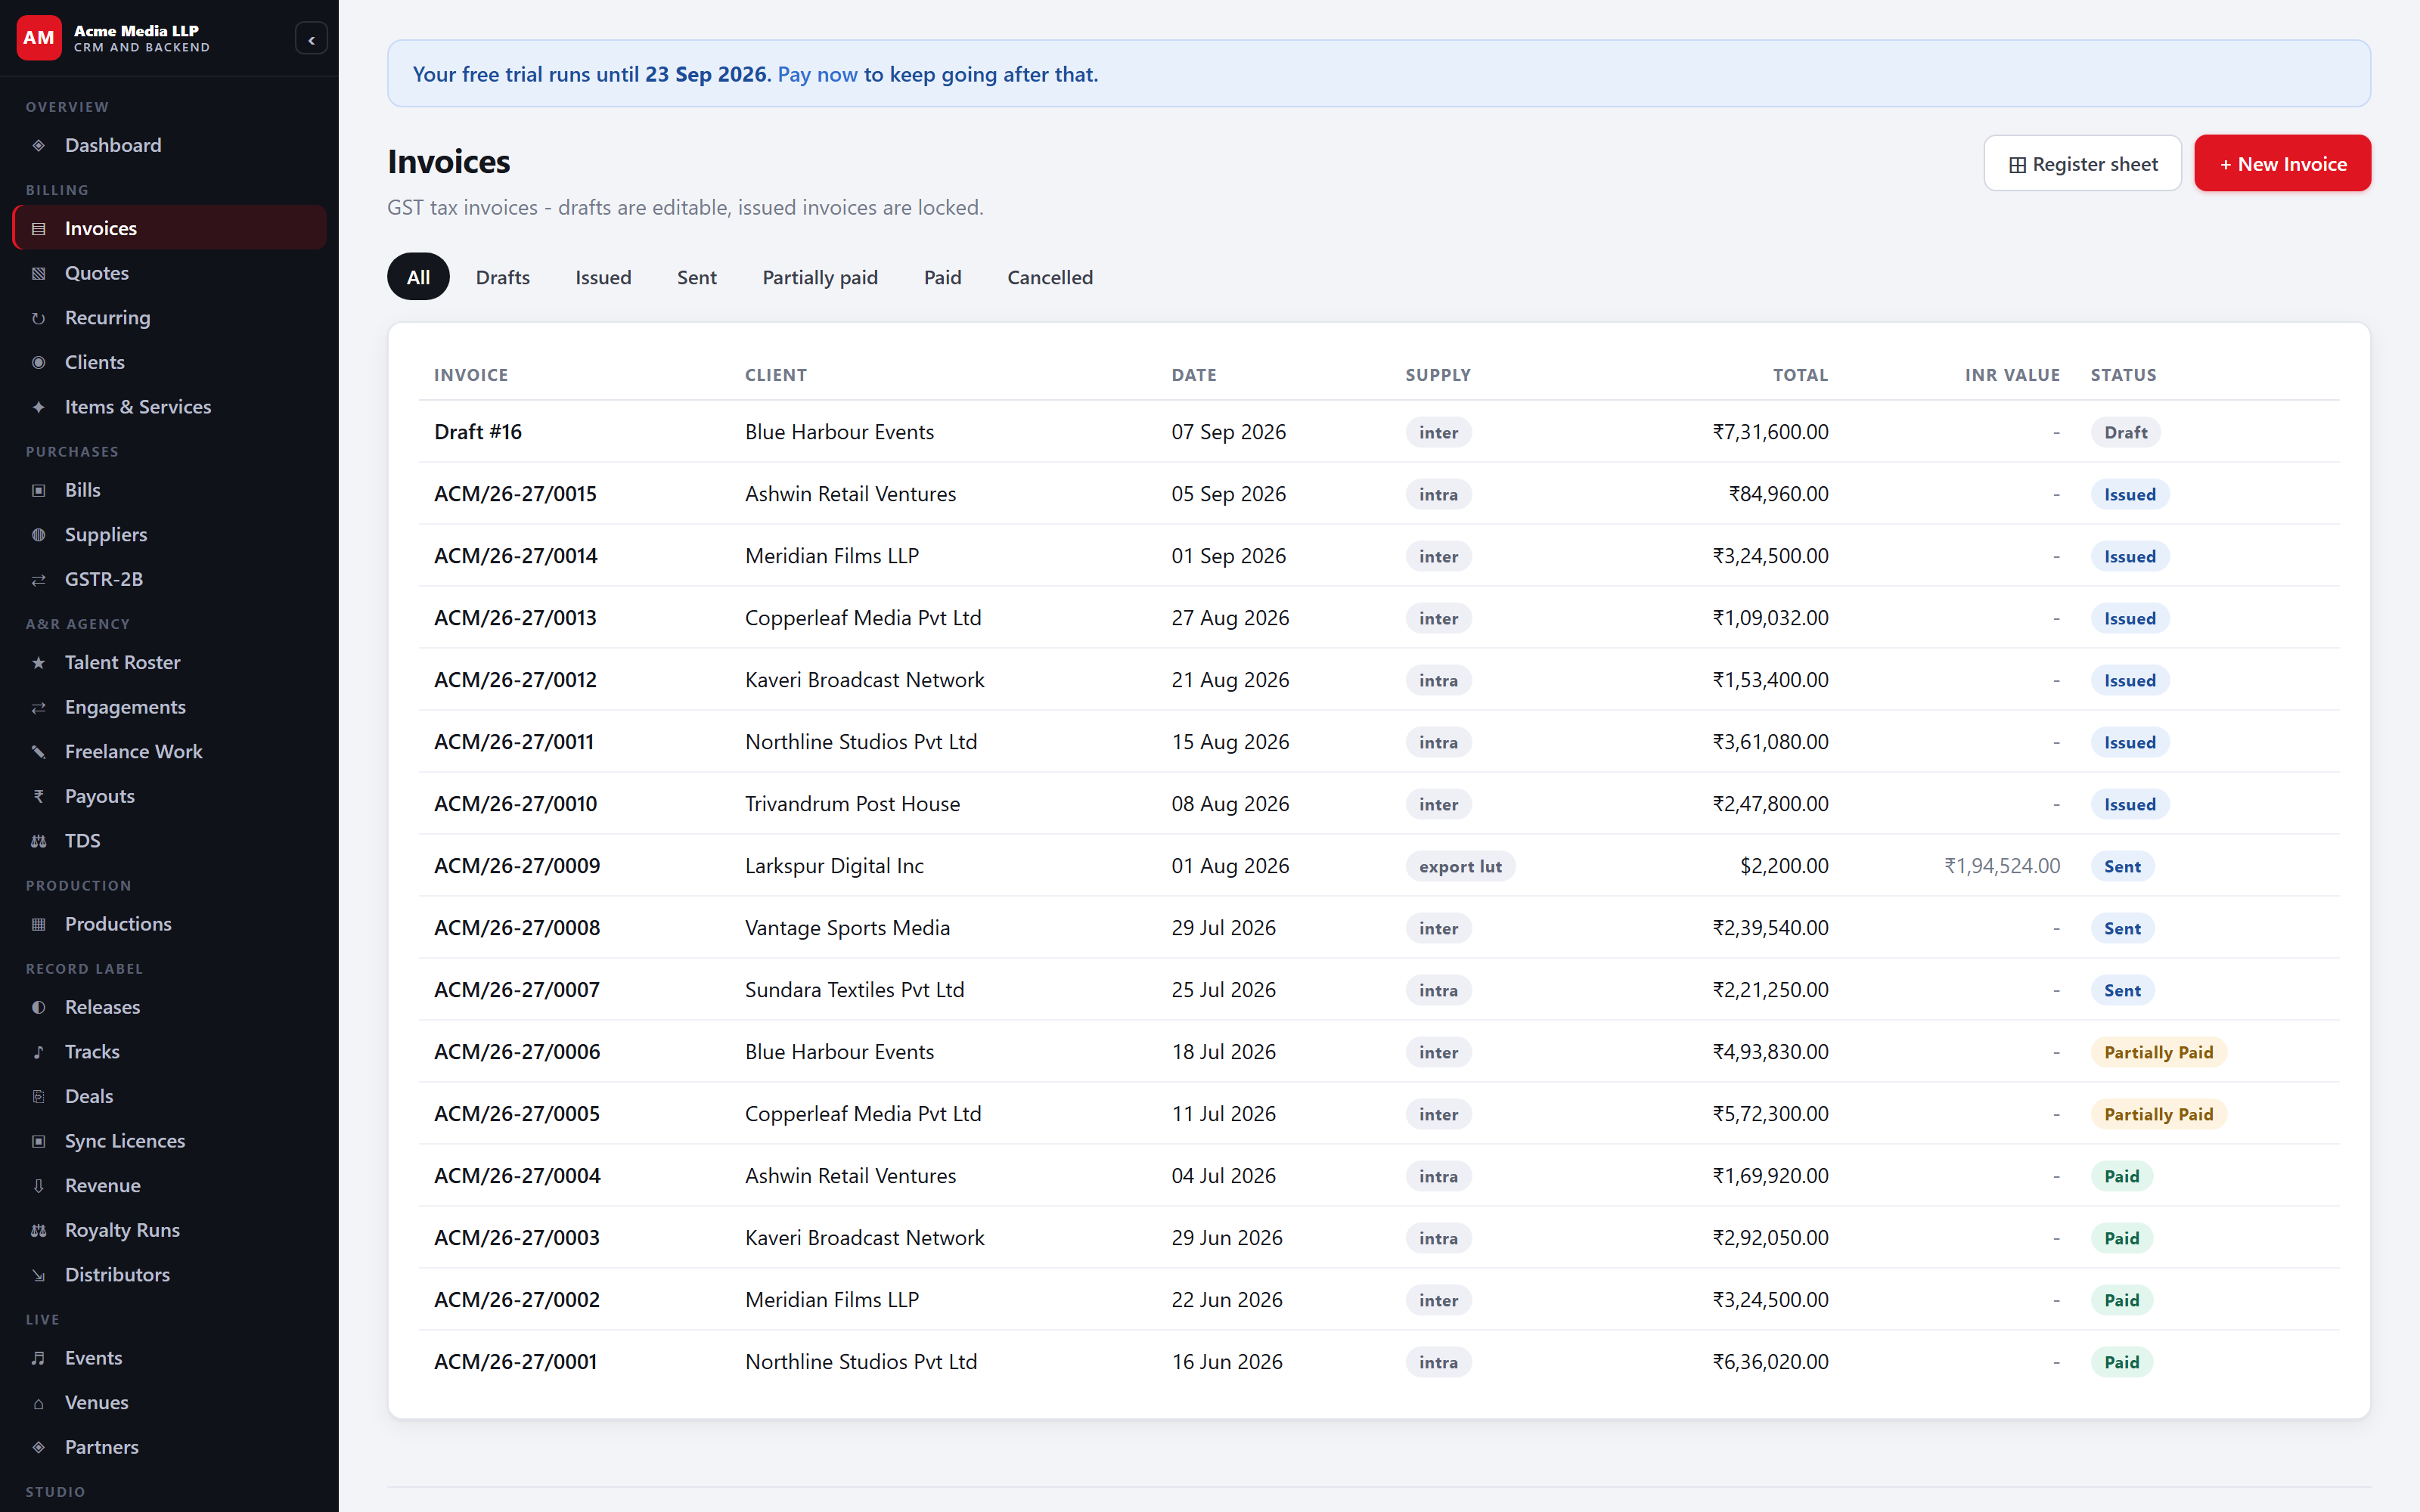Image resolution: width=2420 pixels, height=1512 pixels.
Task: Click the Talent Roster star icon
Action: tap(38, 663)
